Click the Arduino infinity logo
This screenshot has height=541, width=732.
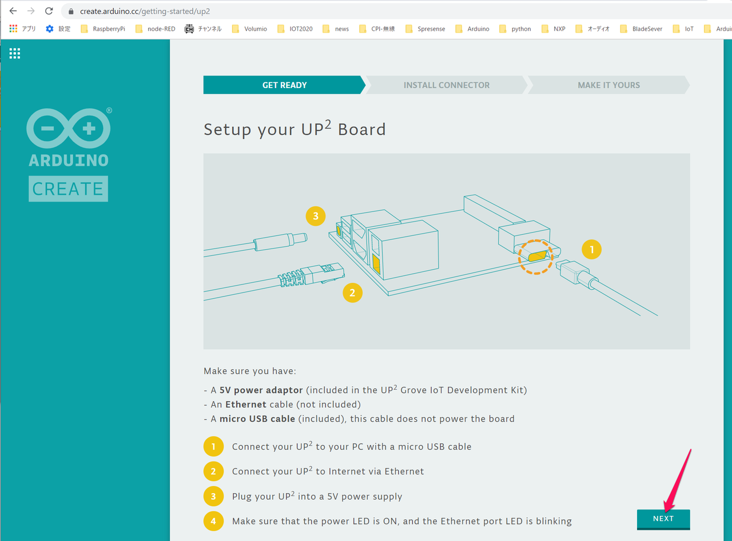coord(69,129)
